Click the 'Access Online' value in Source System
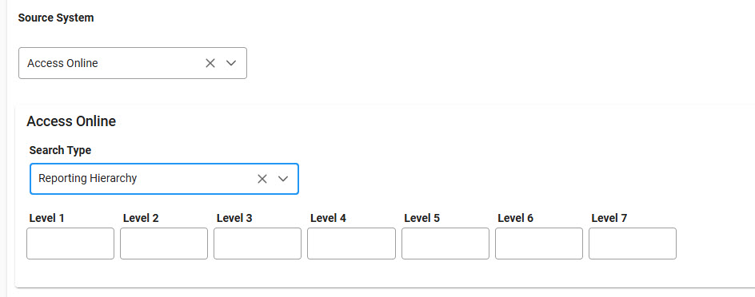Image resolution: width=755 pixels, height=297 pixels. [x=62, y=63]
